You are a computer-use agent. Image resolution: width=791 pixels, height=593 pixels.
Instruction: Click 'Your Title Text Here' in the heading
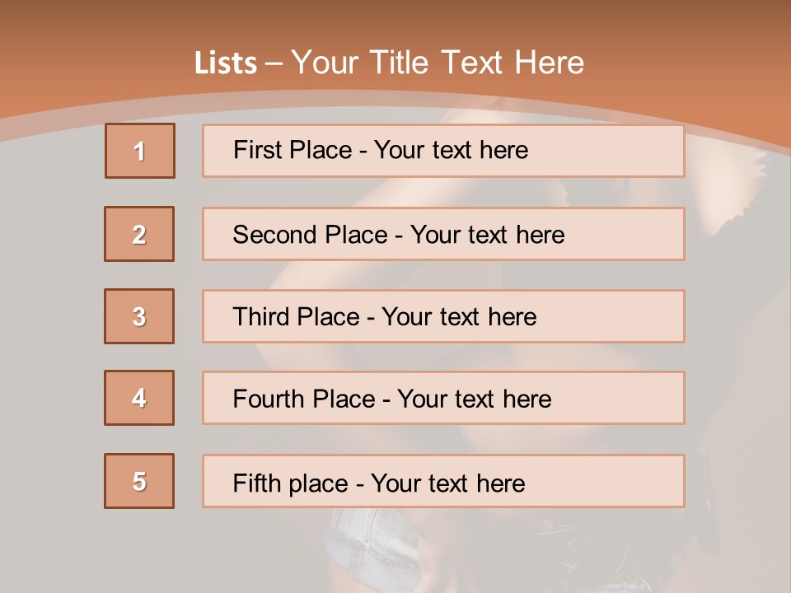pos(438,63)
